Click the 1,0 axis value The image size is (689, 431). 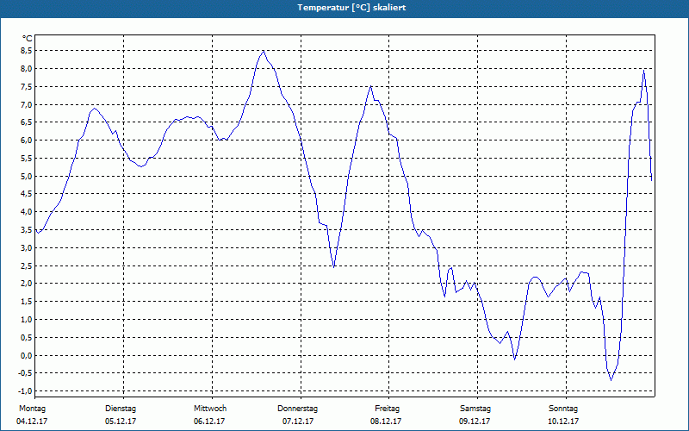[27, 320]
